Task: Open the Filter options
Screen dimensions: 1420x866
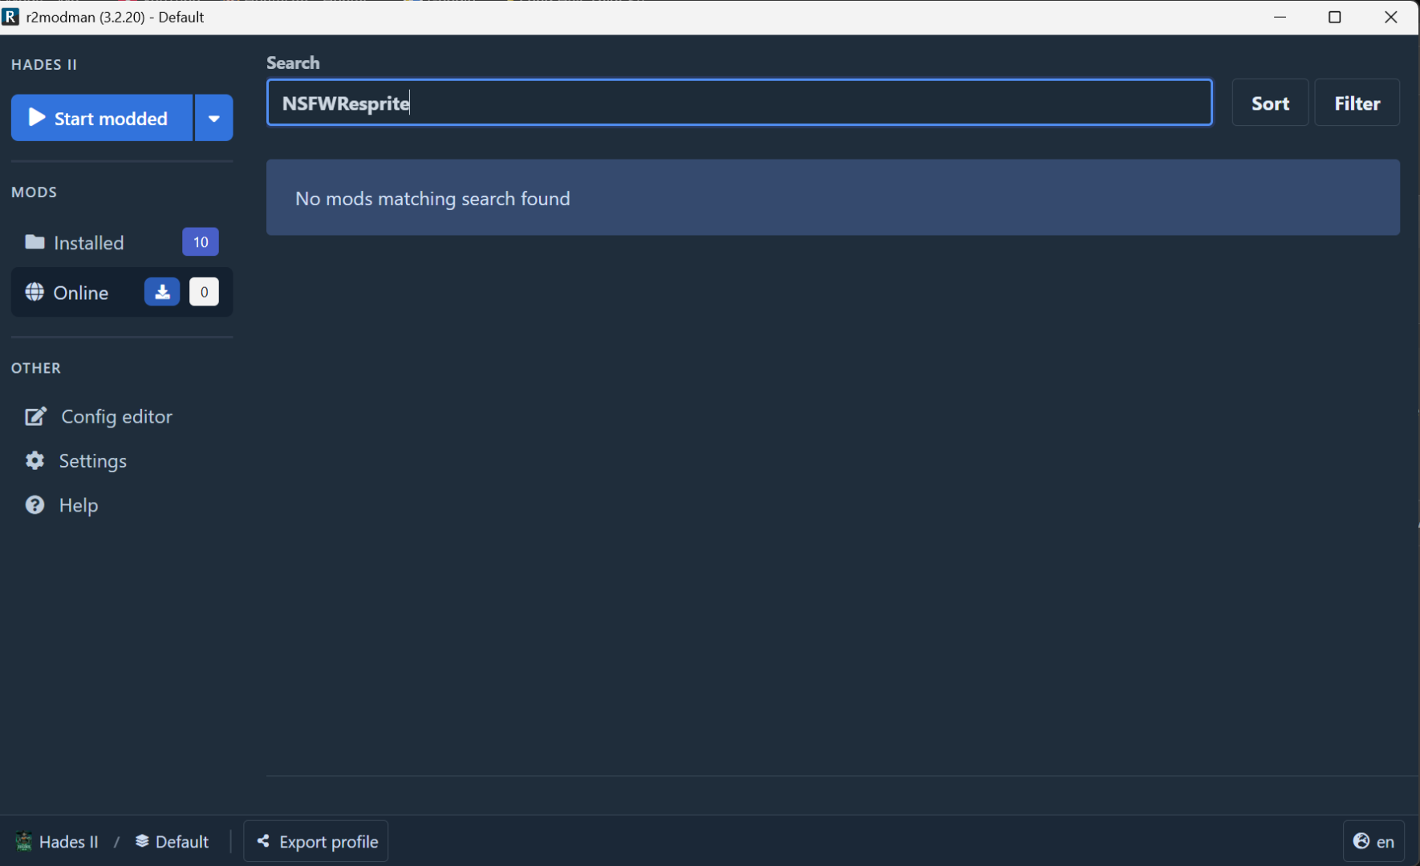Action: tap(1357, 103)
